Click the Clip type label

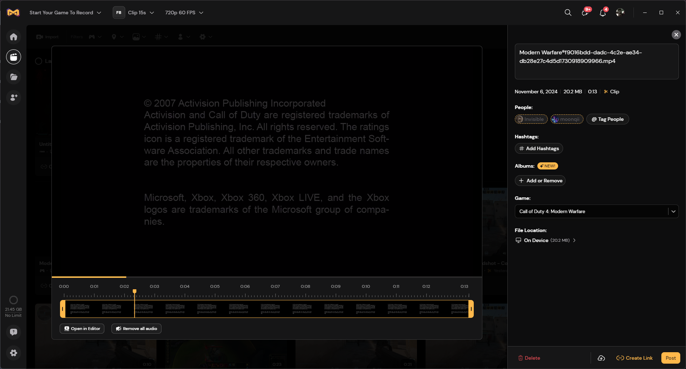click(611, 92)
